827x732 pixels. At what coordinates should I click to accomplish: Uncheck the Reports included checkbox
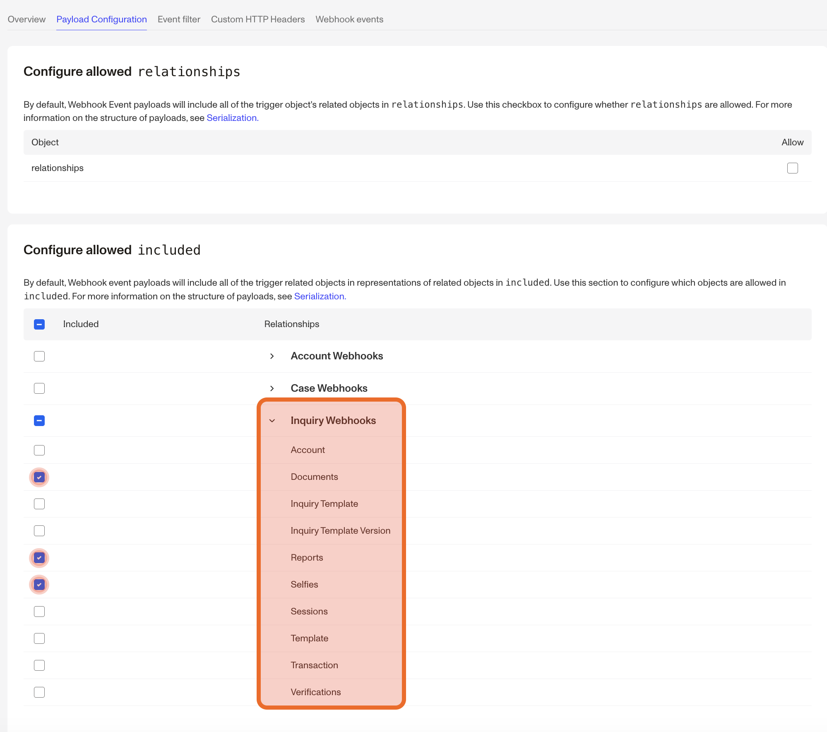[39, 558]
